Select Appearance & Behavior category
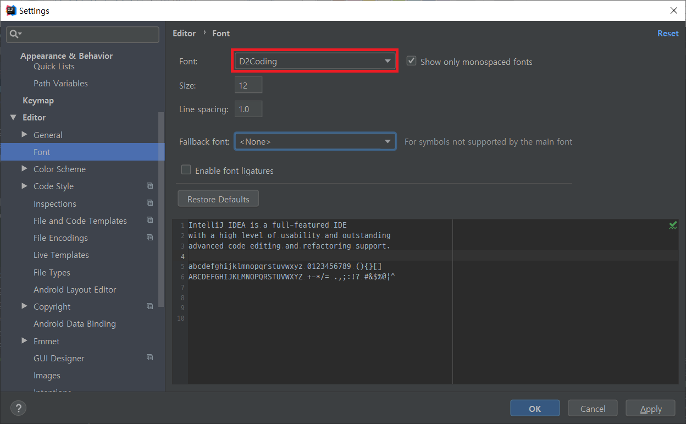Image resolution: width=686 pixels, height=424 pixels. pyautogui.click(x=67, y=56)
